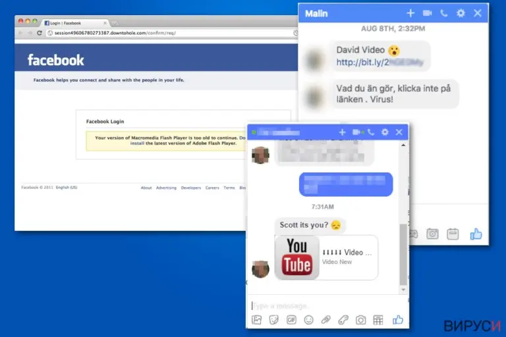
Task: Click the install Flash Player link
Action: click(x=137, y=143)
